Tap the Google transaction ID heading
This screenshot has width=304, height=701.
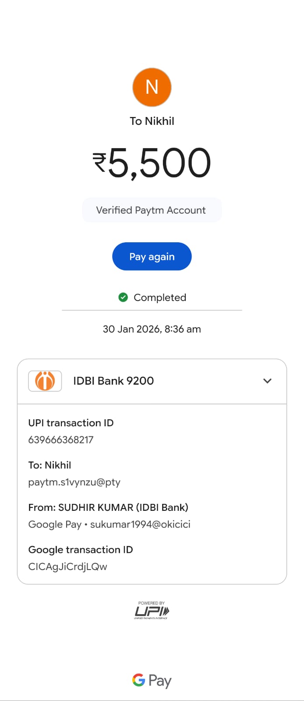[81, 550]
